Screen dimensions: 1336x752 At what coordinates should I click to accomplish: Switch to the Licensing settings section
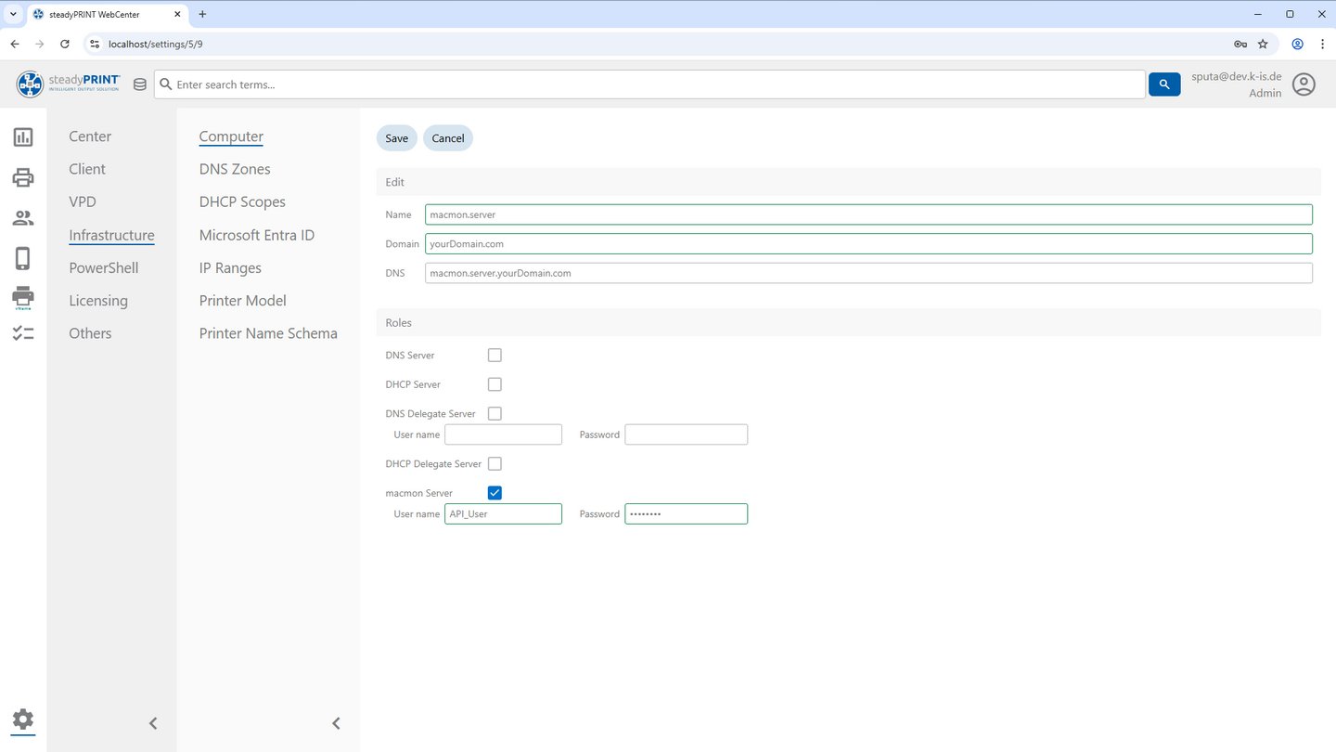click(98, 301)
